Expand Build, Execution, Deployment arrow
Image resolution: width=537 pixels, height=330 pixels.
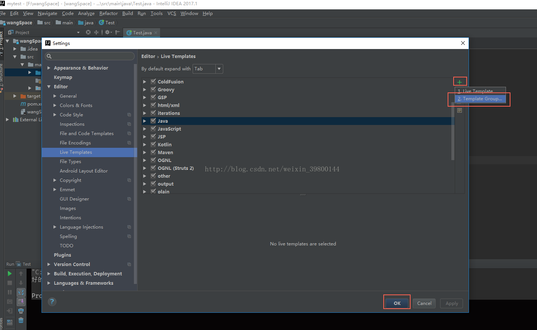point(49,274)
